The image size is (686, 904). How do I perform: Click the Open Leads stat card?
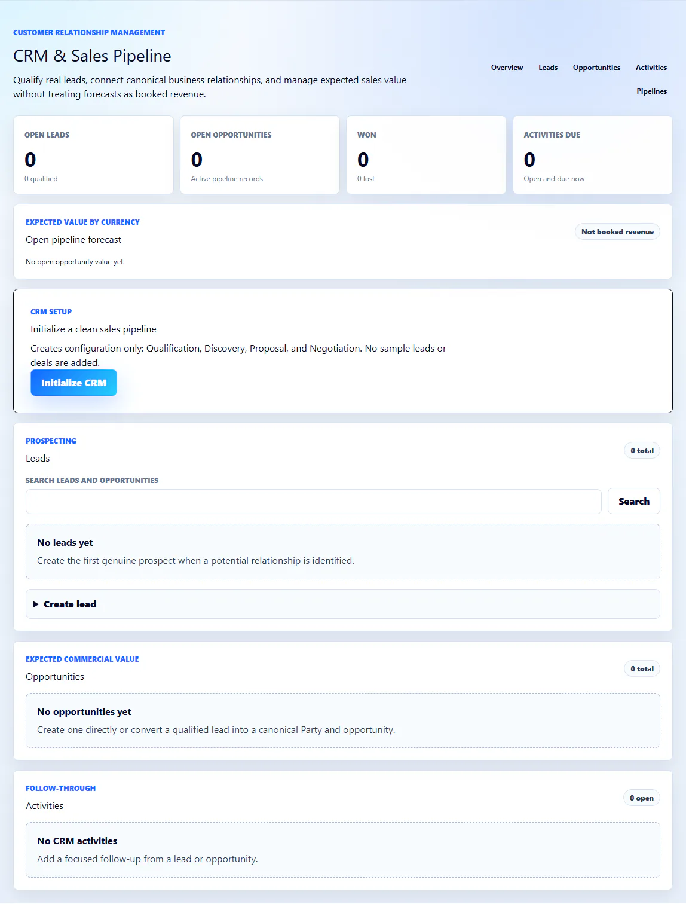(x=93, y=155)
